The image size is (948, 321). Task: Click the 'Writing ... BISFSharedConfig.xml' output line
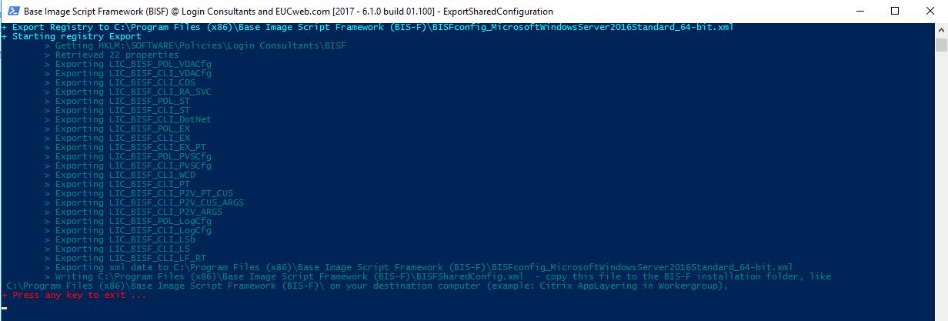point(438,276)
